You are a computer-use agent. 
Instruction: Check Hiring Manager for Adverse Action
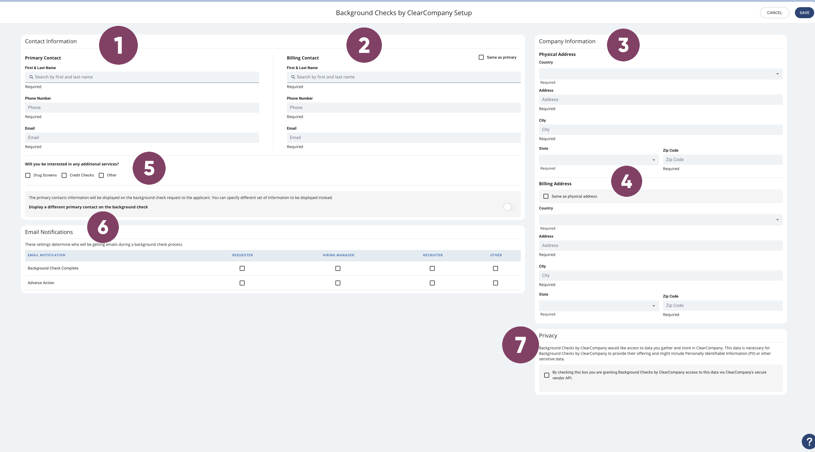tap(338, 283)
